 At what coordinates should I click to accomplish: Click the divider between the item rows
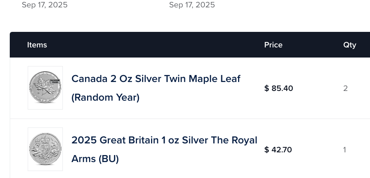(x=190, y=119)
